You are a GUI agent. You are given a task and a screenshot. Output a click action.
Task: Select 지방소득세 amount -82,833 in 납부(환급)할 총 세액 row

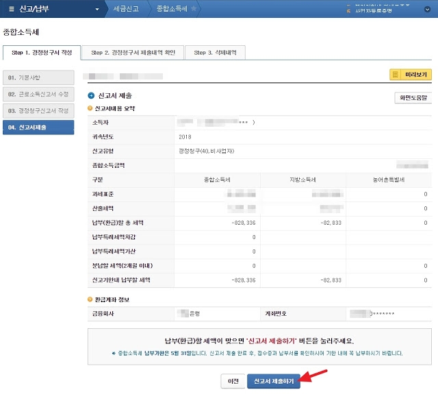[331, 223]
